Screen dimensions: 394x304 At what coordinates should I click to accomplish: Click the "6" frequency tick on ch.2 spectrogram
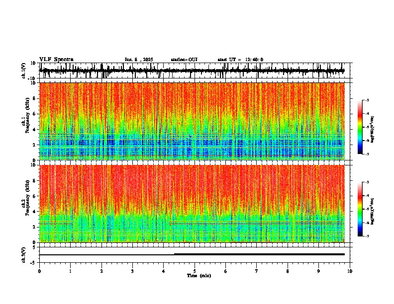coord(35,196)
